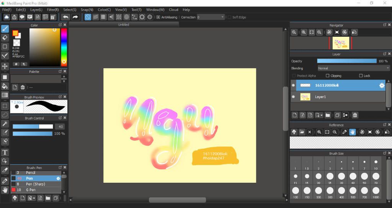This screenshot has height=208, width=392.
Task: Select the Lasso selection tool
Action: (x=5, y=115)
